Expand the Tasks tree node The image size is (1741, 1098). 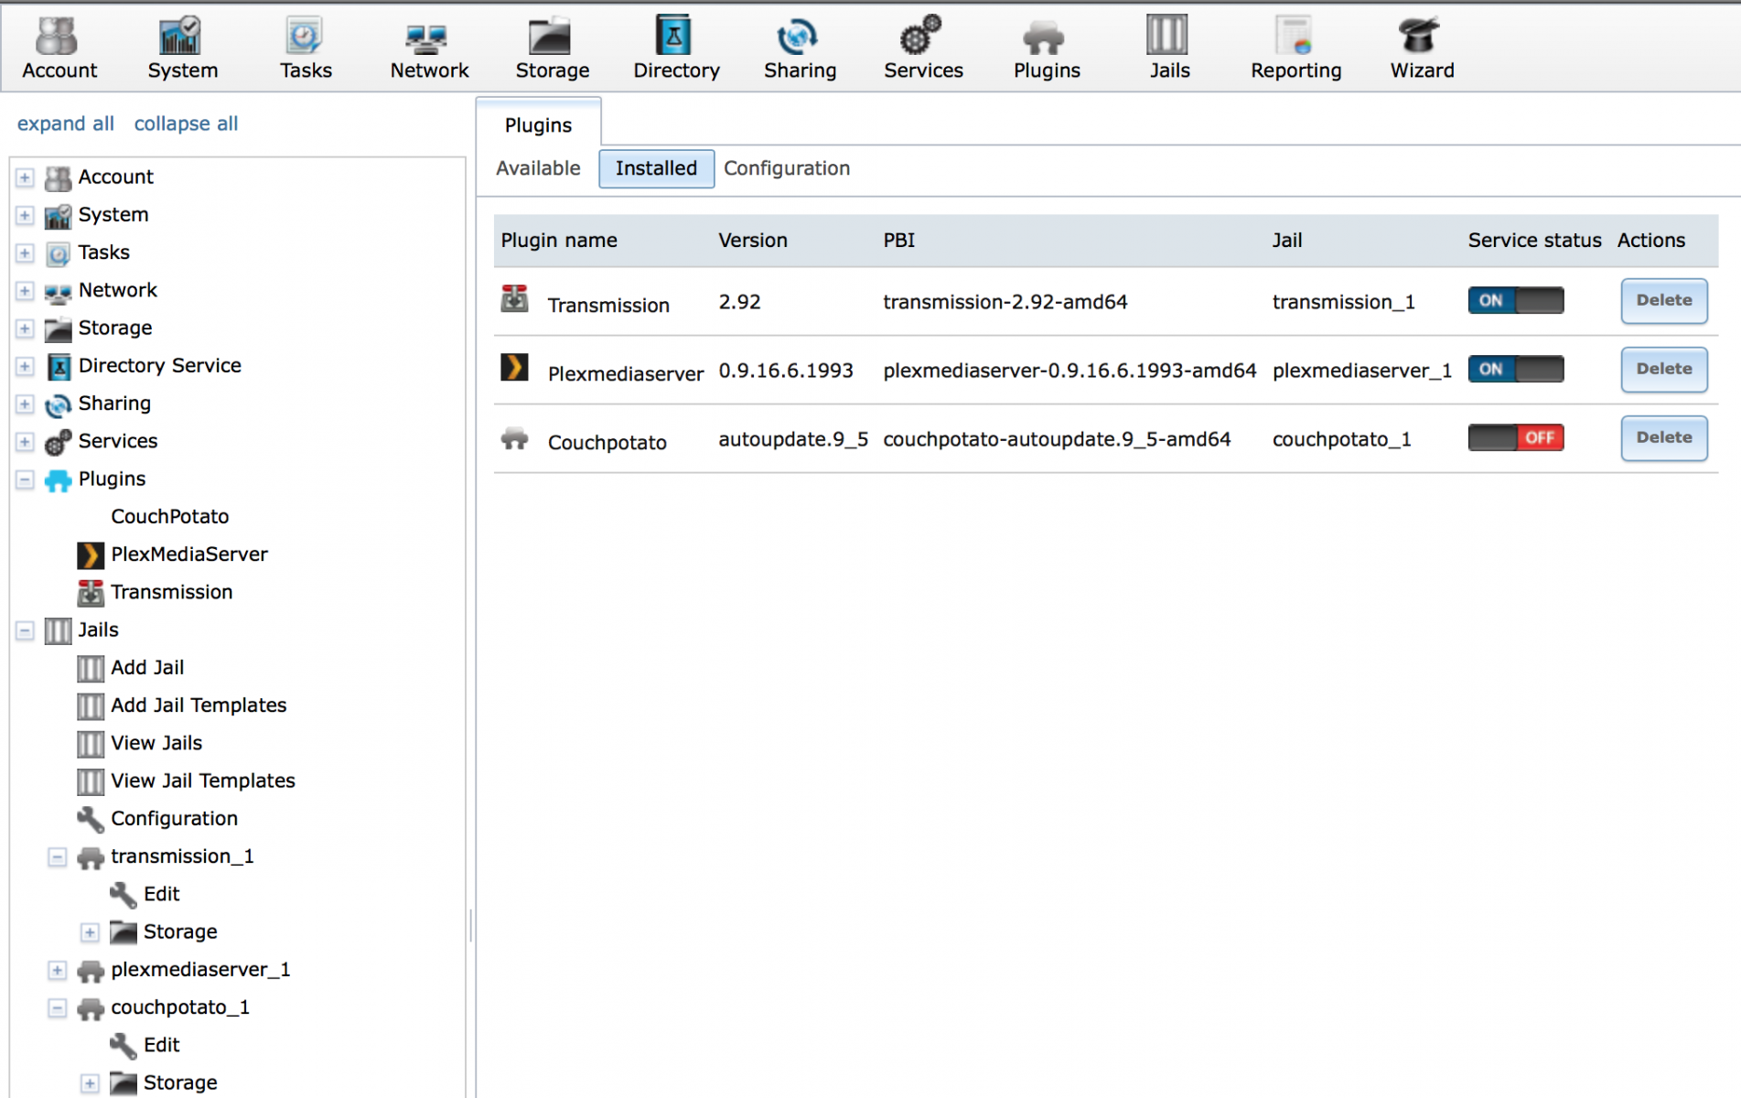[x=25, y=253]
